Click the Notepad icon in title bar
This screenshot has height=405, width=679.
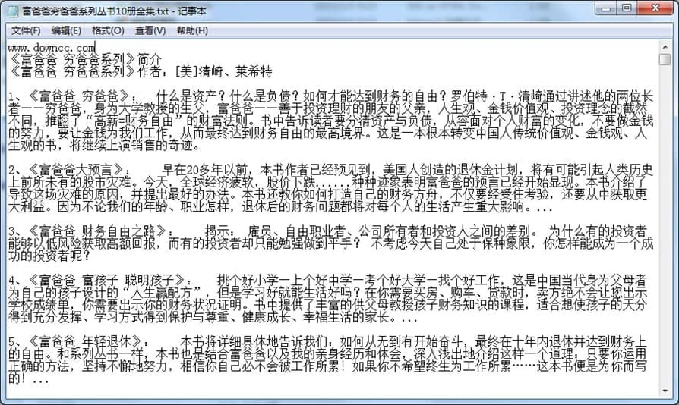[x=13, y=11]
